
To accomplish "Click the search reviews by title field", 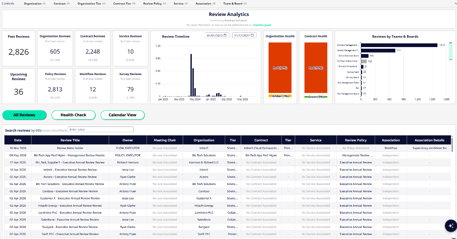I will coord(101,129).
